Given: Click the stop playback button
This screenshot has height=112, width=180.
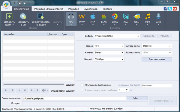Looking at the screenshot, I should tap(13, 90).
